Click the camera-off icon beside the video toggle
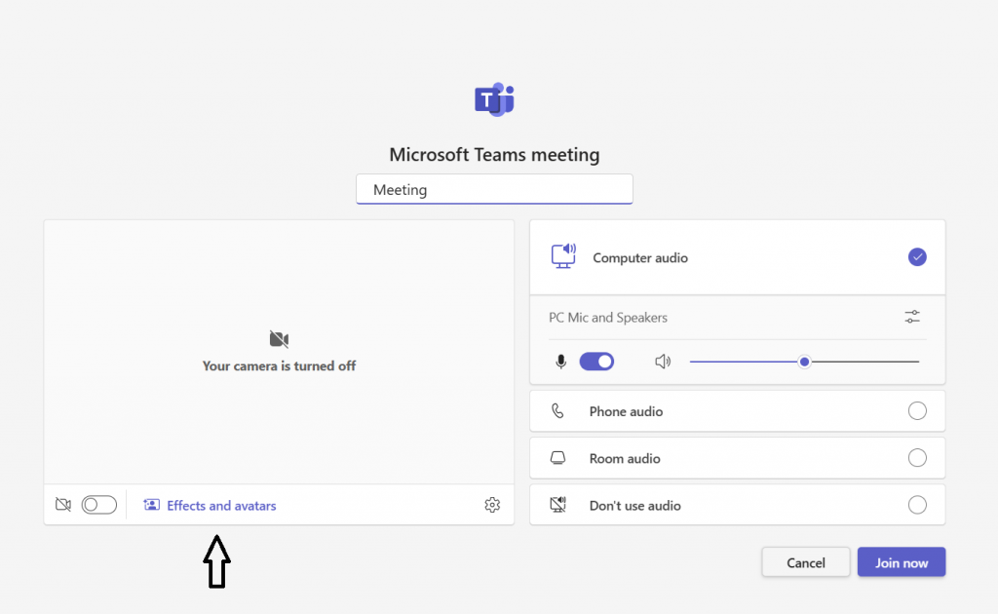Image resolution: width=998 pixels, height=614 pixels. pyautogui.click(x=63, y=505)
